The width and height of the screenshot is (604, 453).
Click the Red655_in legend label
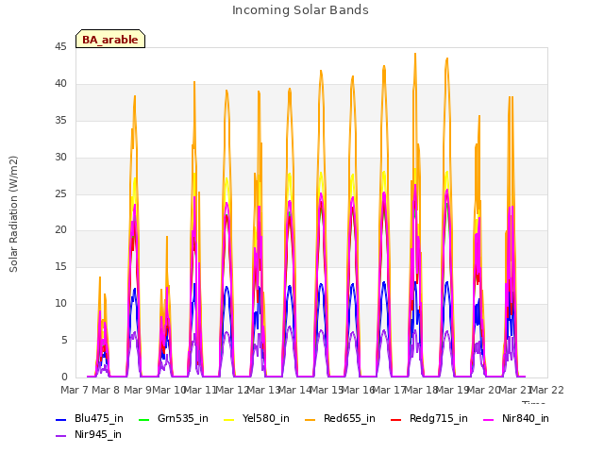coord(349,419)
